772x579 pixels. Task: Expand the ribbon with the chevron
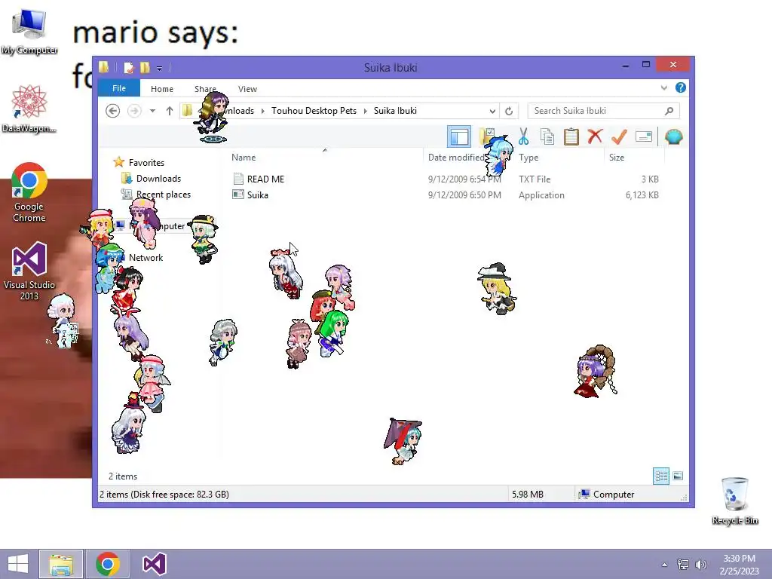[x=663, y=87]
